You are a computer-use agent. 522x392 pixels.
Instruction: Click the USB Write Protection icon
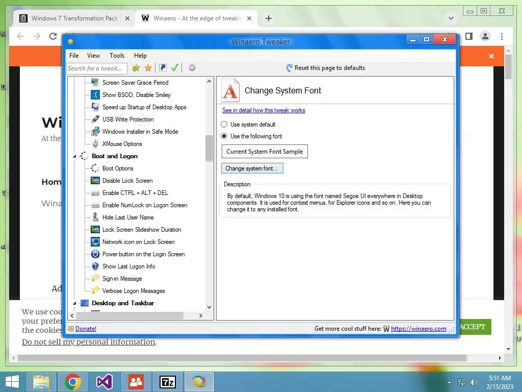click(x=95, y=119)
